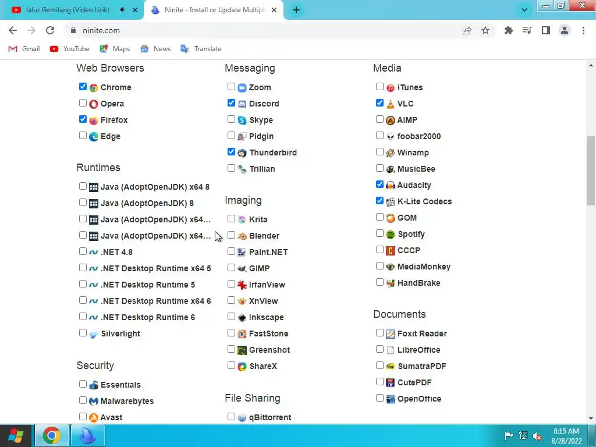Click the scrollbar down arrow
This screenshot has width=596, height=447.
(591, 418)
